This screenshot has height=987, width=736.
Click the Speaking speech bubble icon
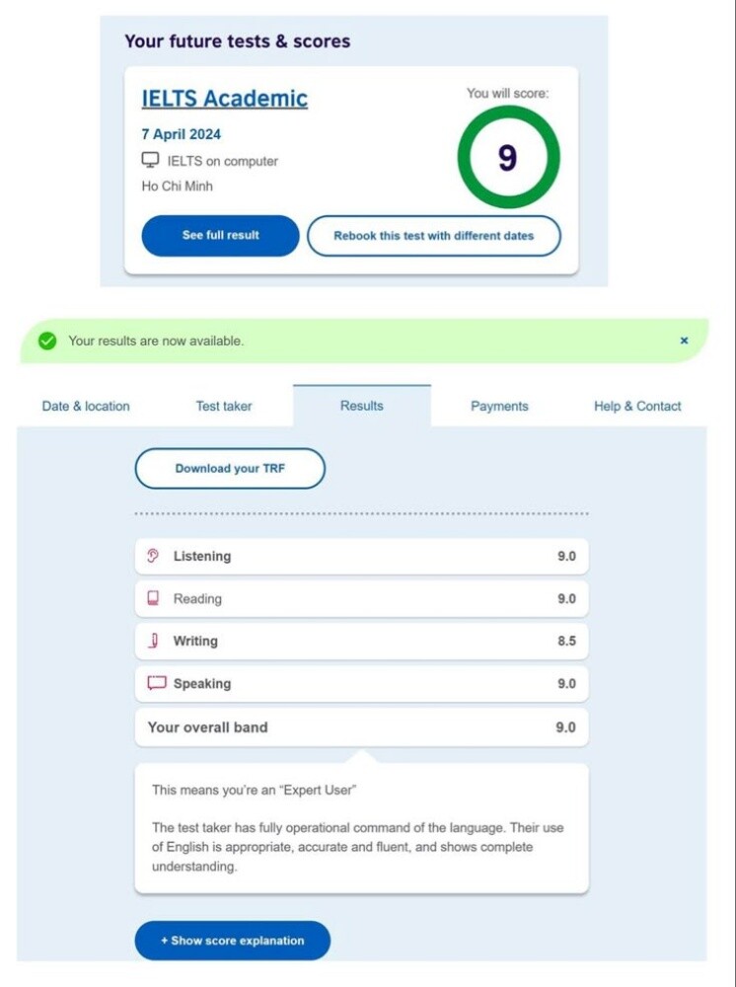(x=157, y=683)
